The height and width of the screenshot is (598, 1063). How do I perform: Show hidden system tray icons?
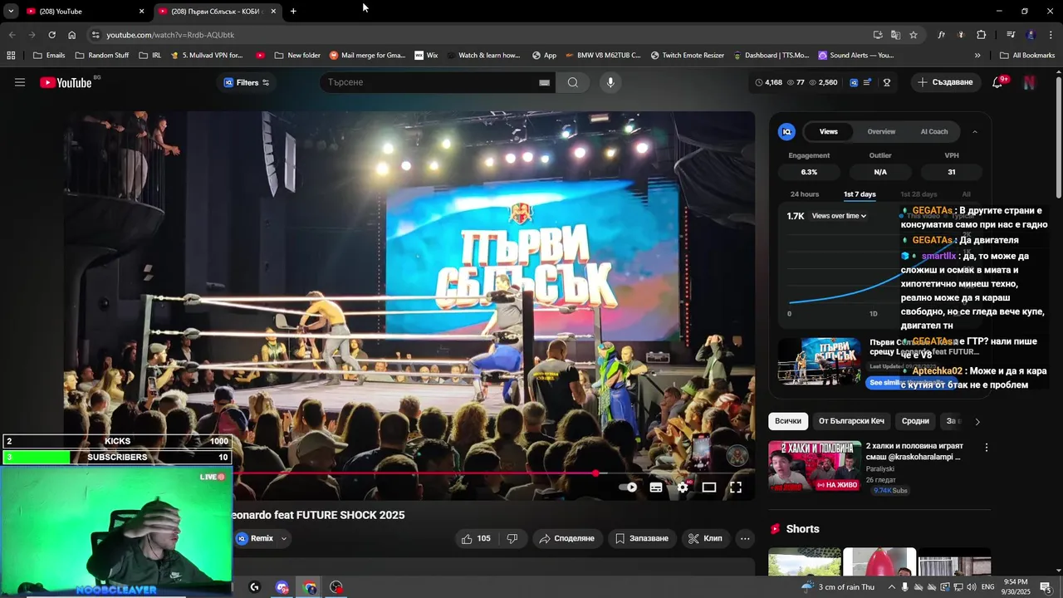[x=892, y=587]
